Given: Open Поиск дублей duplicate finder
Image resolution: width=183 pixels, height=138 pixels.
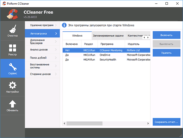Looking at the screenshot, I should [43, 58].
